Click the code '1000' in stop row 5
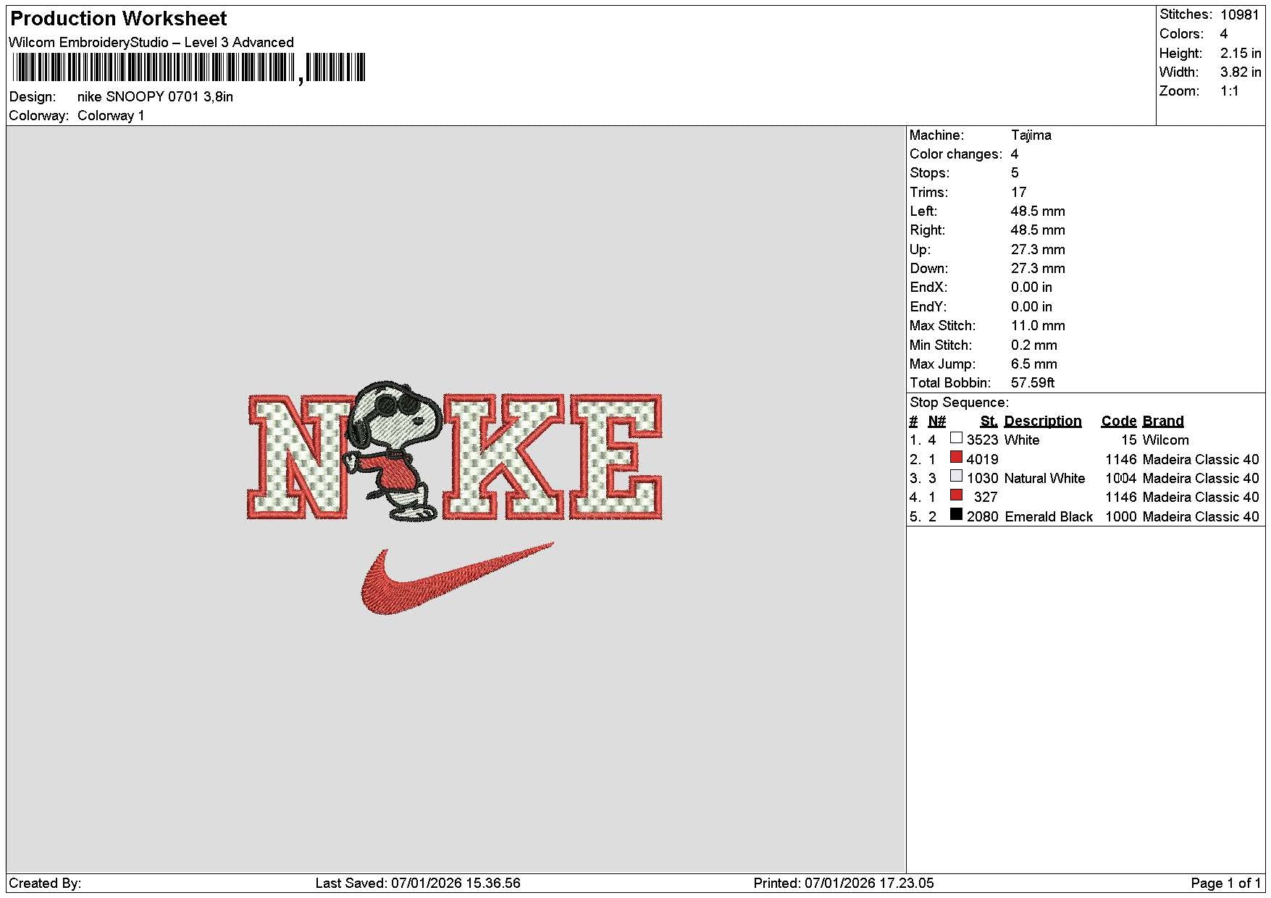Image resolution: width=1271 pixels, height=898 pixels. 1121,517
